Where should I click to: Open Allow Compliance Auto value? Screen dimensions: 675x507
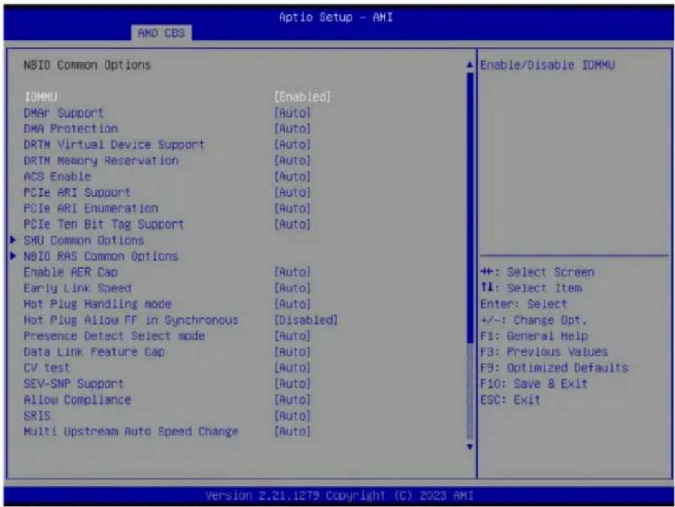click(292, 399)
